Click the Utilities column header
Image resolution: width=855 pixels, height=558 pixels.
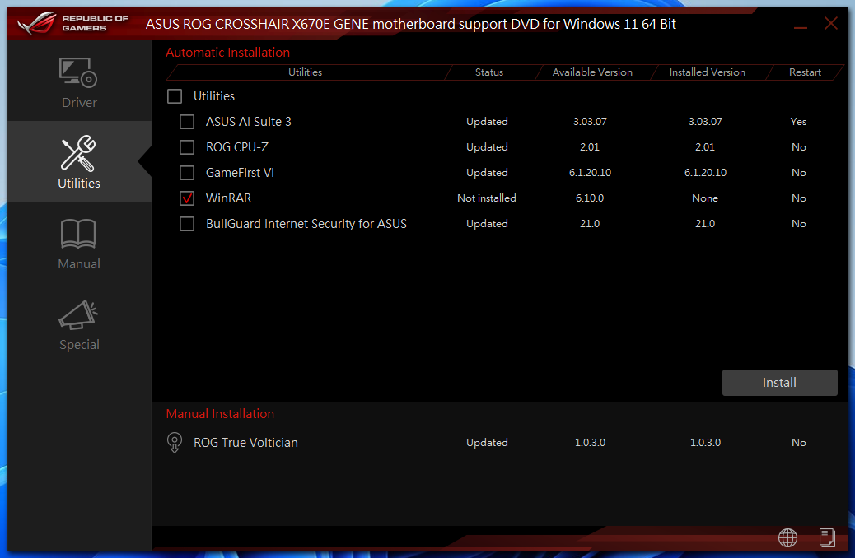tap(306, 72)
